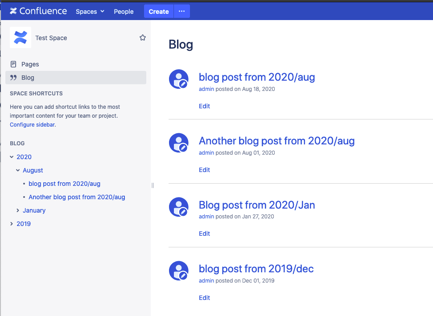Open the Configure sidebar link
The image size is (433, 316).
tap(32, 124)
